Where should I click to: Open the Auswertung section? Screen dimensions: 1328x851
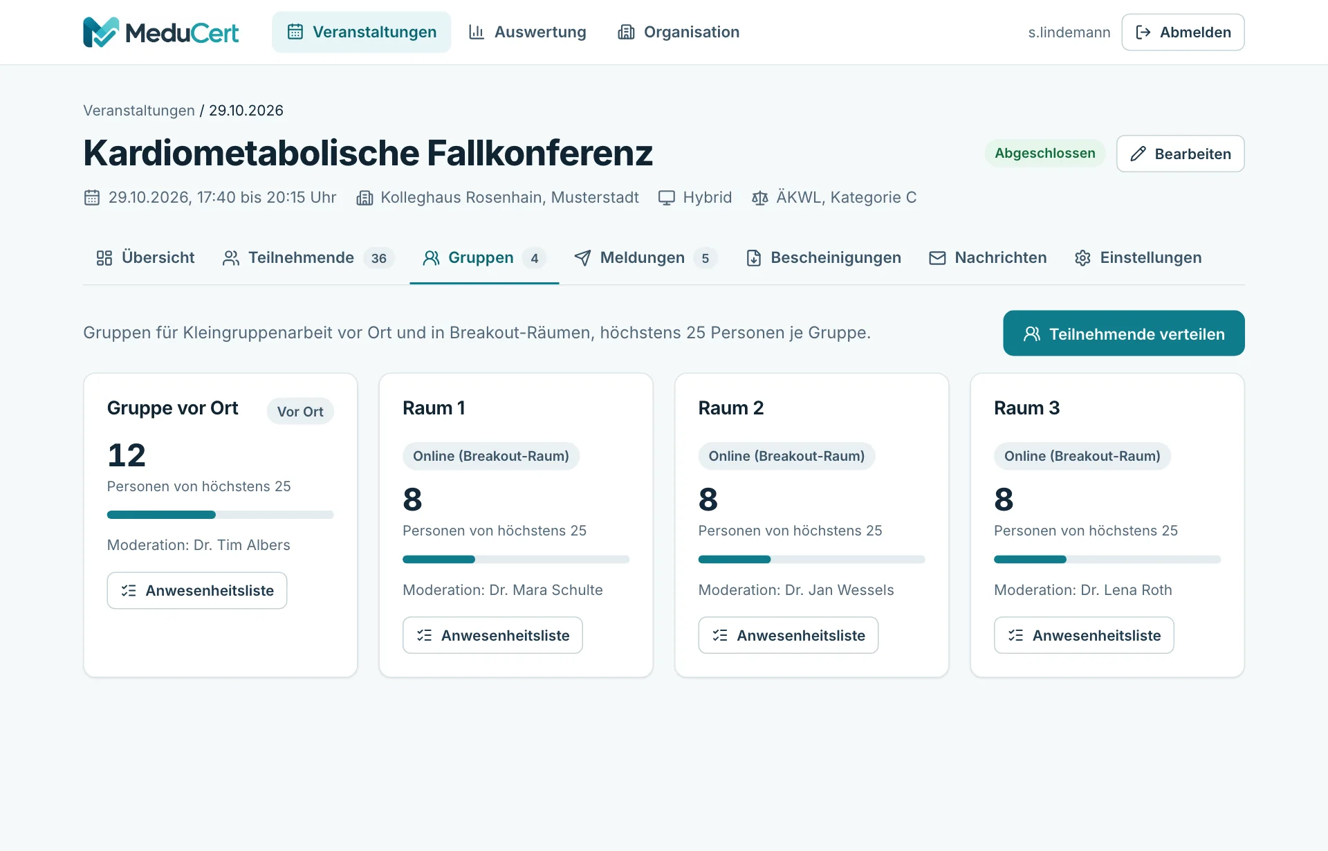point(527,32)
